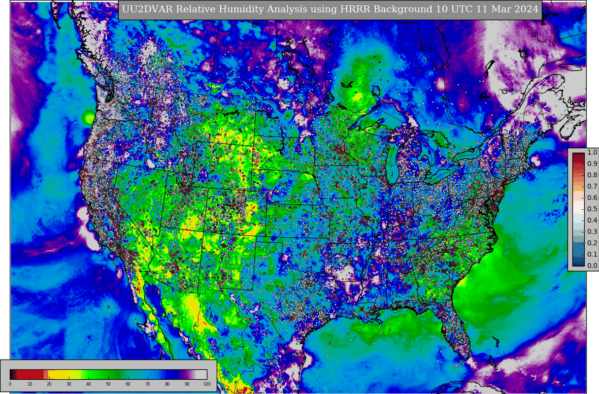The width and height of the screenshot is (599, 394).
Task: Click the bright green band on the humidity colorbar
Action: (x=94, y=374)
